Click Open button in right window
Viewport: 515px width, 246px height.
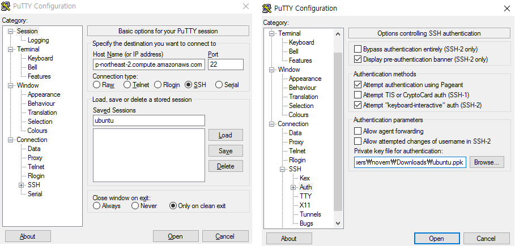[x=437, y=239]
